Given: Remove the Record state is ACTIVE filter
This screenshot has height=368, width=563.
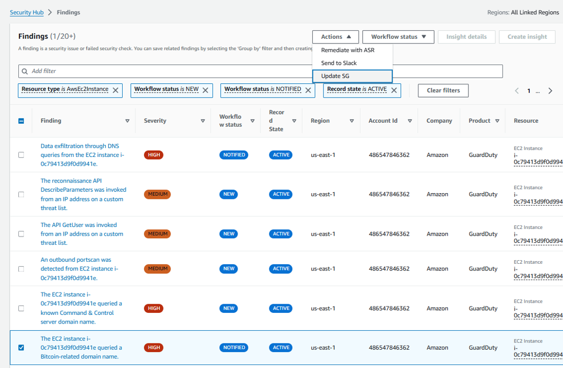Looking at the screenshot, I should click(x=394, y=90).
